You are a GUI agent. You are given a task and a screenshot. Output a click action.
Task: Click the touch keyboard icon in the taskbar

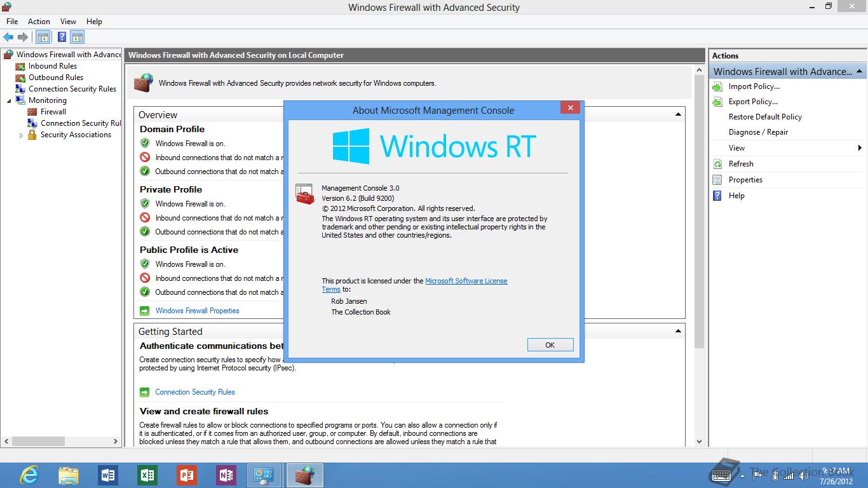point(721,477)
